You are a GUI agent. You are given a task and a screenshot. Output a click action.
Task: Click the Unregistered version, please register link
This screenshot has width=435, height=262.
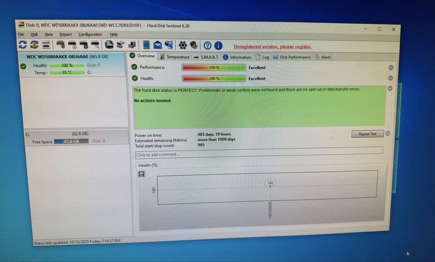pos(273,47)
